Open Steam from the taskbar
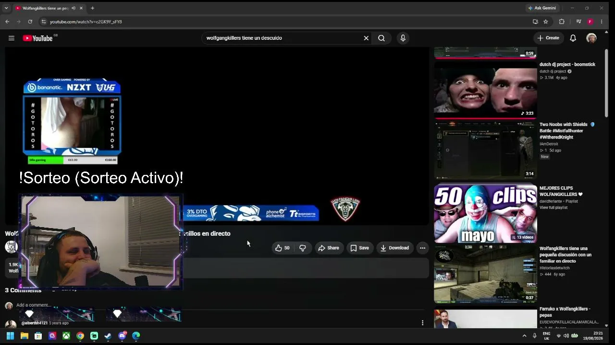Image resolution: width=615 pixels, height=345 pixels. point(108,336)
